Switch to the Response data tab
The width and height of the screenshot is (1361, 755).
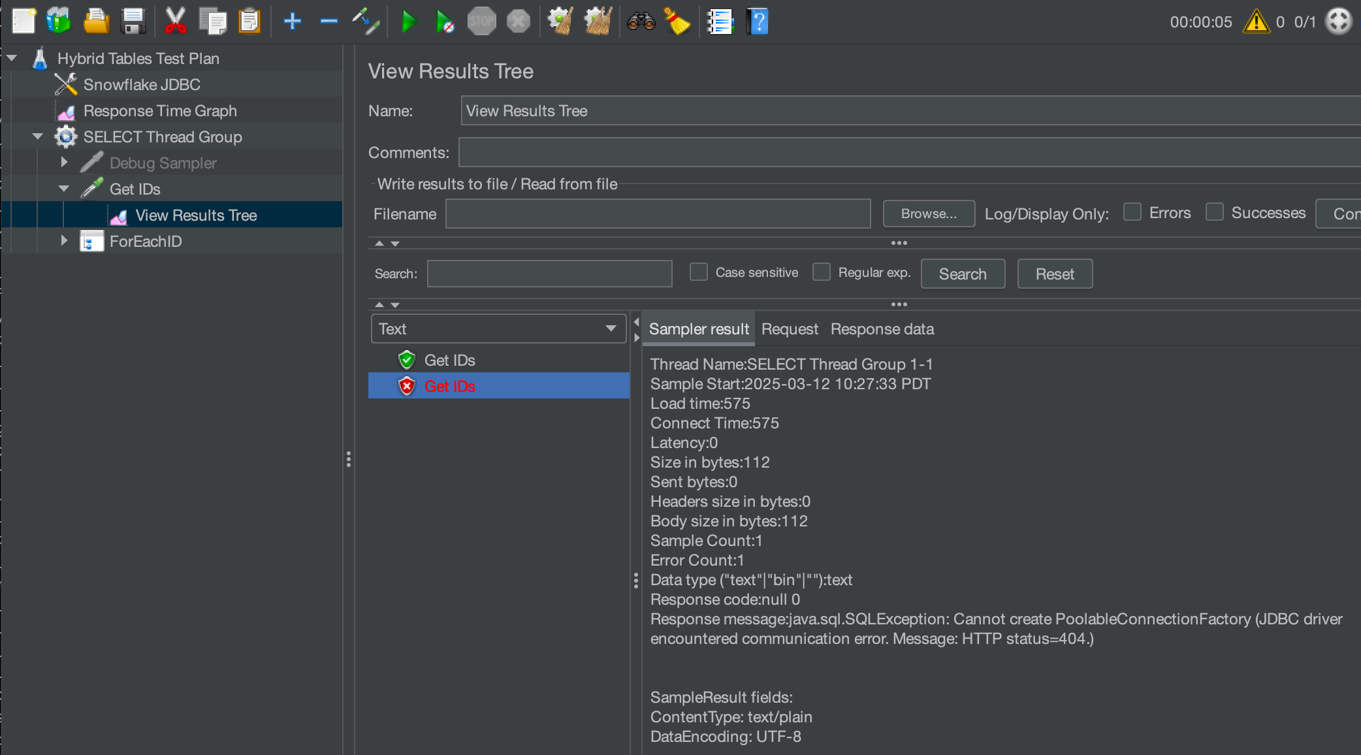click(x=882, y=329)
